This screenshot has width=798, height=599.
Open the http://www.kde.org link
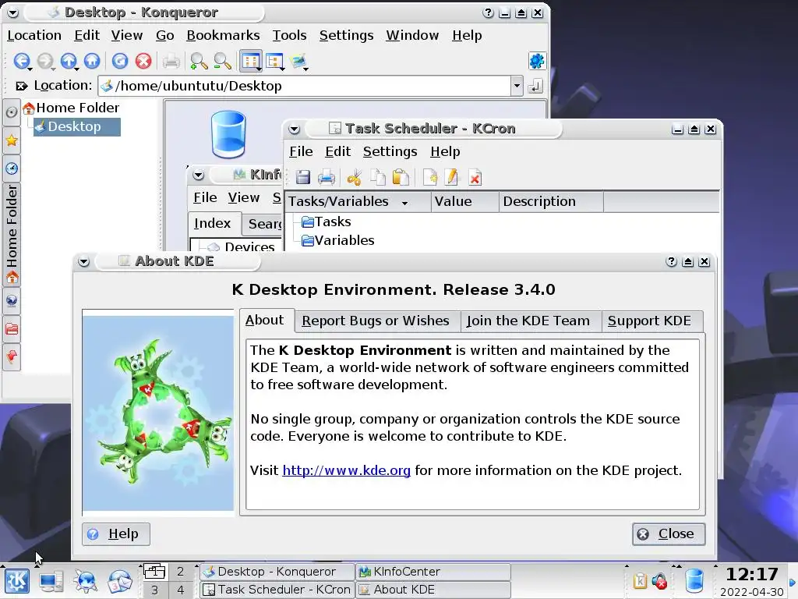(x=347, y=470)
